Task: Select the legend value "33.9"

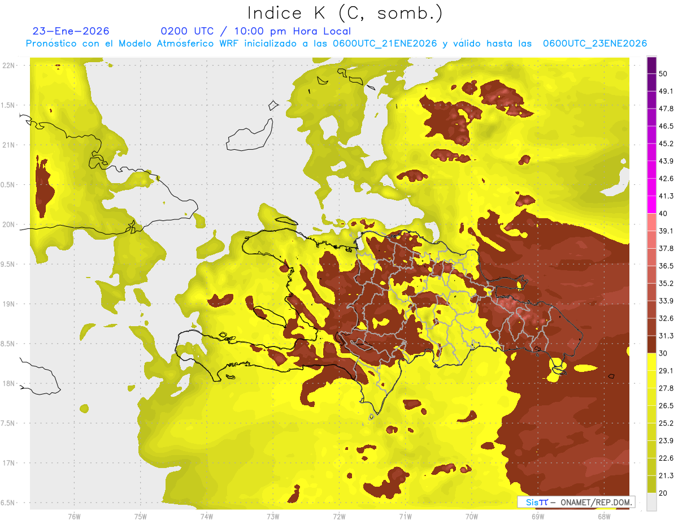Action: (x=666, y=301)
